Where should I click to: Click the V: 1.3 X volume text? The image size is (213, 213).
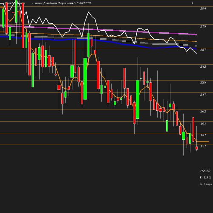tap(205, 177)
